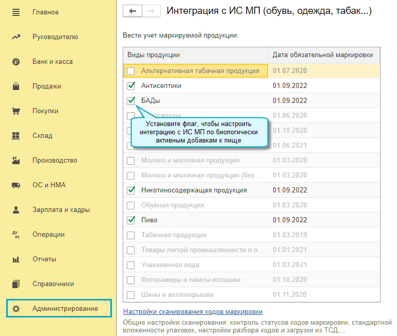Click the truck icon for ОС и НМА
The height and width of the screenshot is (336, 397).
tap(16, 185)
